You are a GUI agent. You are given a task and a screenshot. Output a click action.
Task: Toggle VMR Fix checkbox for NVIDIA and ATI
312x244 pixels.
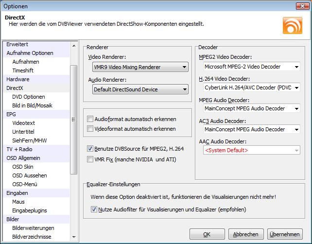tap(90, 159)
